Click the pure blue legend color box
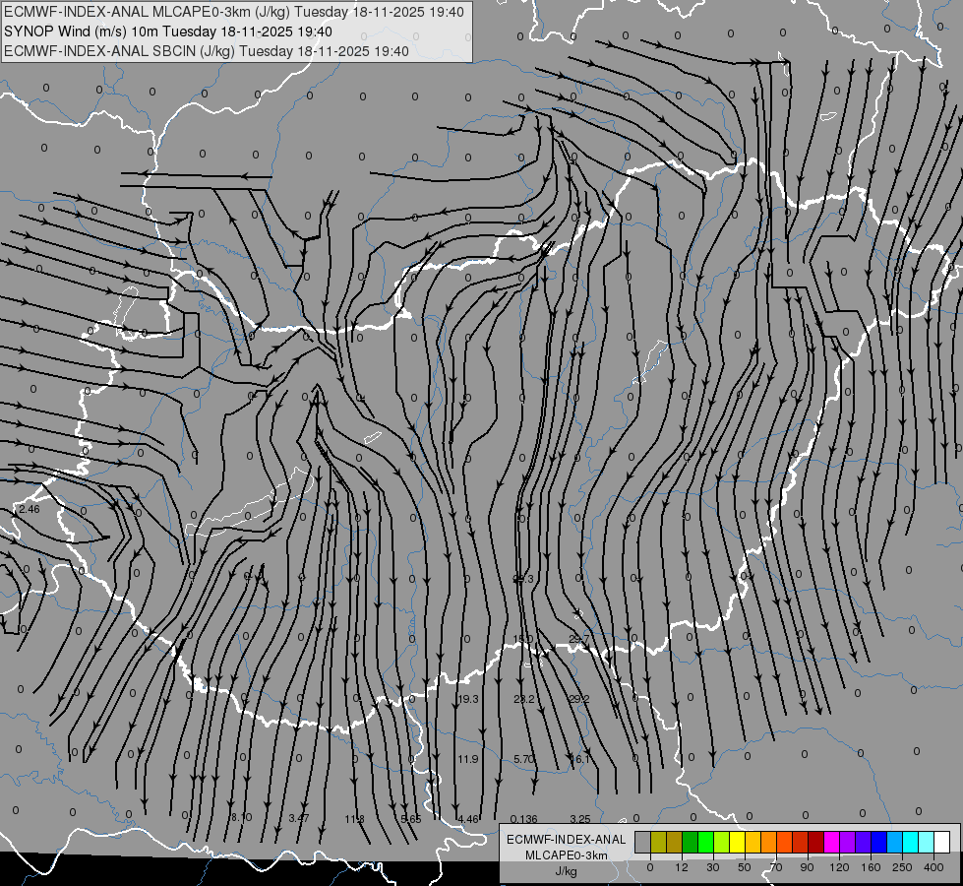This screenshot has width=963, height=886. point(878,842)
